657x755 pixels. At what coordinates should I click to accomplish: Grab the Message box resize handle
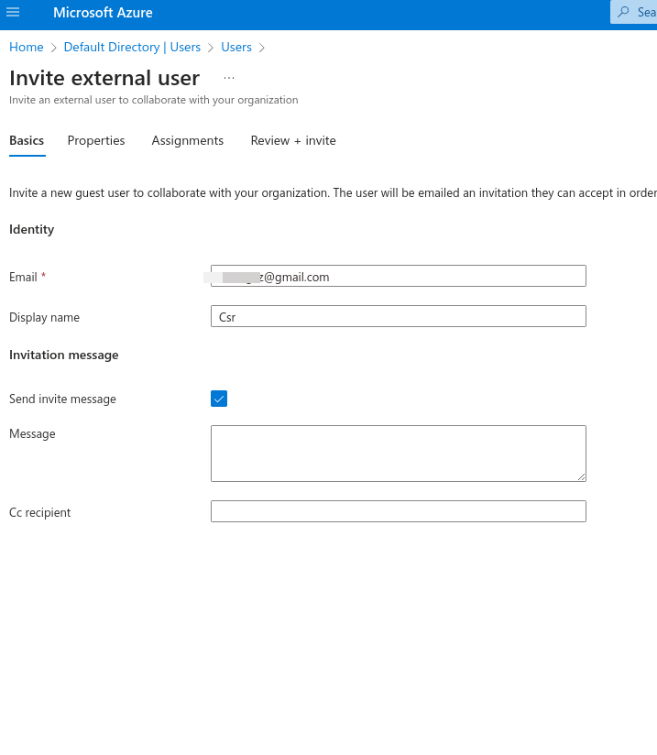(581, 476)
